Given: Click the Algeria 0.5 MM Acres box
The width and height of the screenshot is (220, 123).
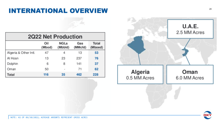Looking at the screenshot, I should click(140, 74).
